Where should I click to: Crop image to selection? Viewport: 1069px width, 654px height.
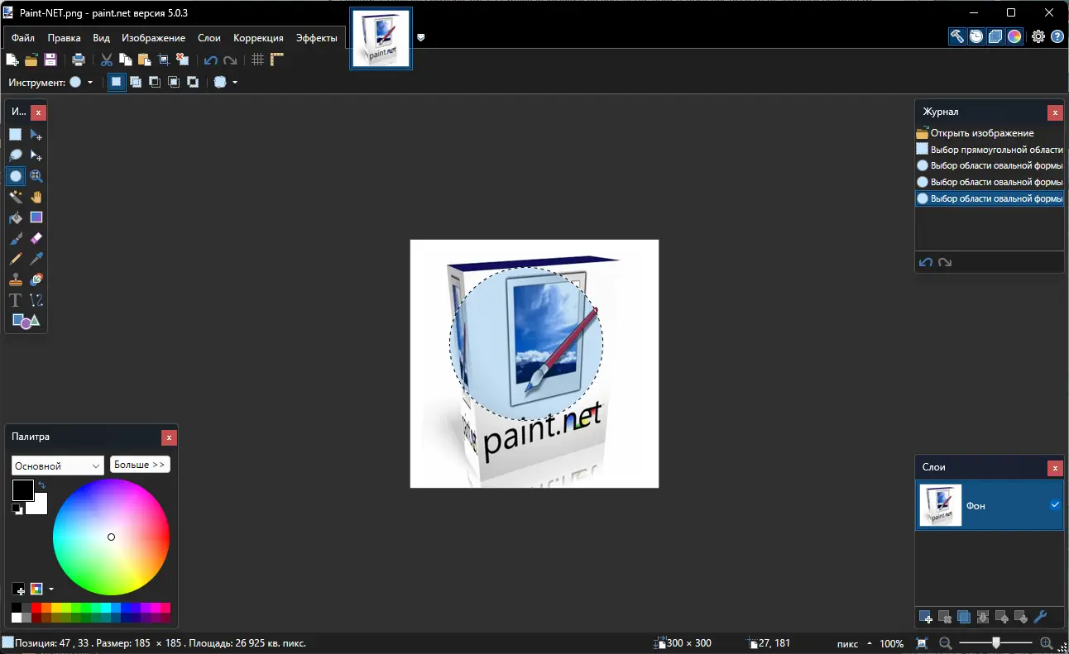[x=164, y=60]
